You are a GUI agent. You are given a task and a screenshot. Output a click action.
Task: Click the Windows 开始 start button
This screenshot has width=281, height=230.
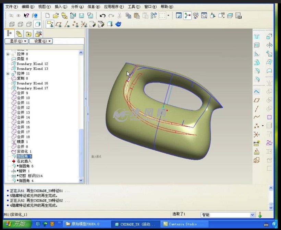(x=17, y=224)
